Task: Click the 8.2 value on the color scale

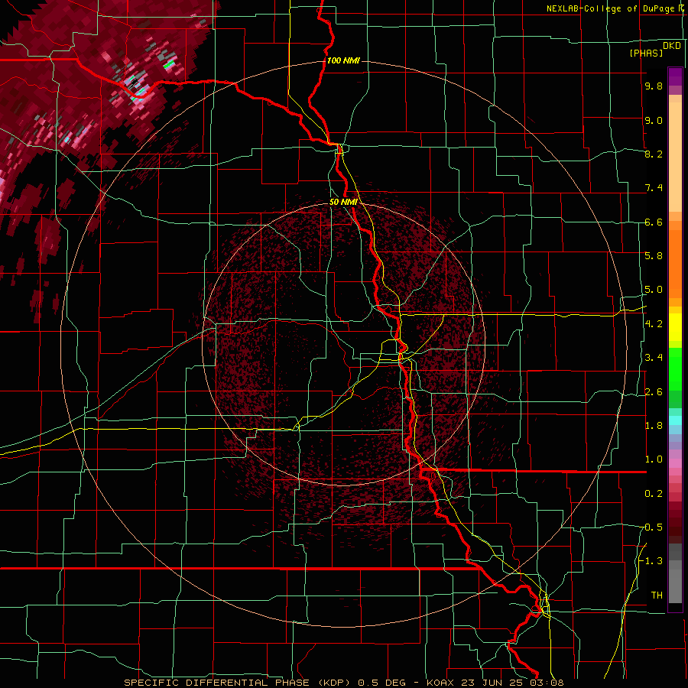Action: (x=654, y=154)
